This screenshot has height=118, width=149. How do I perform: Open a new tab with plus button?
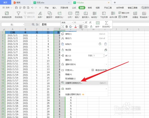(x=115, y=3)
